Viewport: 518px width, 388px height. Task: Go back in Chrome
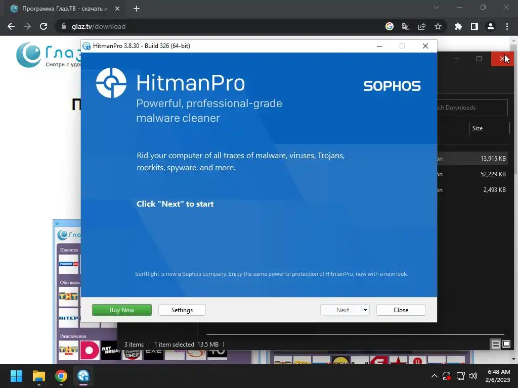[x=11, y=26]
